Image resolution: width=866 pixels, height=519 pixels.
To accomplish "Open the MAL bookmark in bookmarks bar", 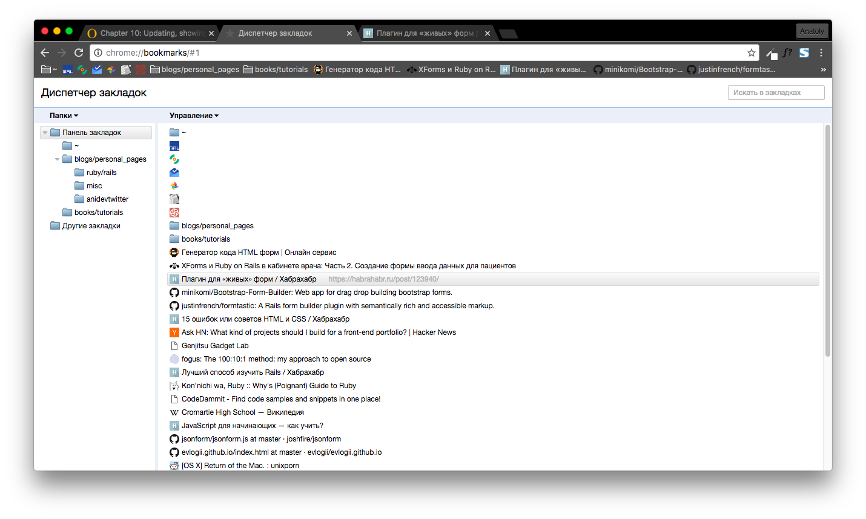I will coord(68,70).
